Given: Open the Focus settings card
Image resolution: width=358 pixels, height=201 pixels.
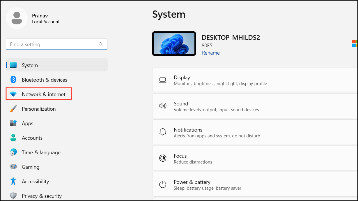Looking at the screenshot, I should click(x=255, y=158).
